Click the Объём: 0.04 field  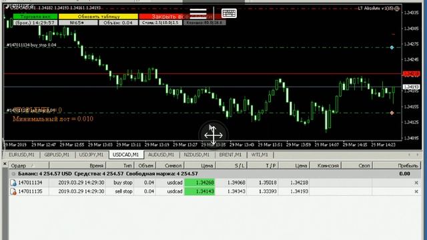[118, 23]
